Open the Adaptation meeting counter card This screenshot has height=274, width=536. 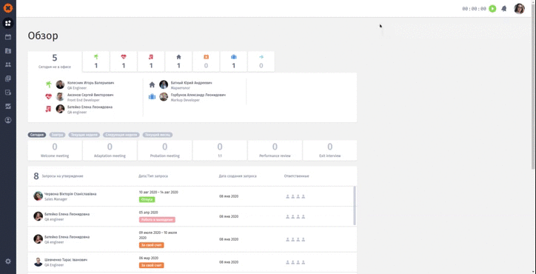coord(110,150)
